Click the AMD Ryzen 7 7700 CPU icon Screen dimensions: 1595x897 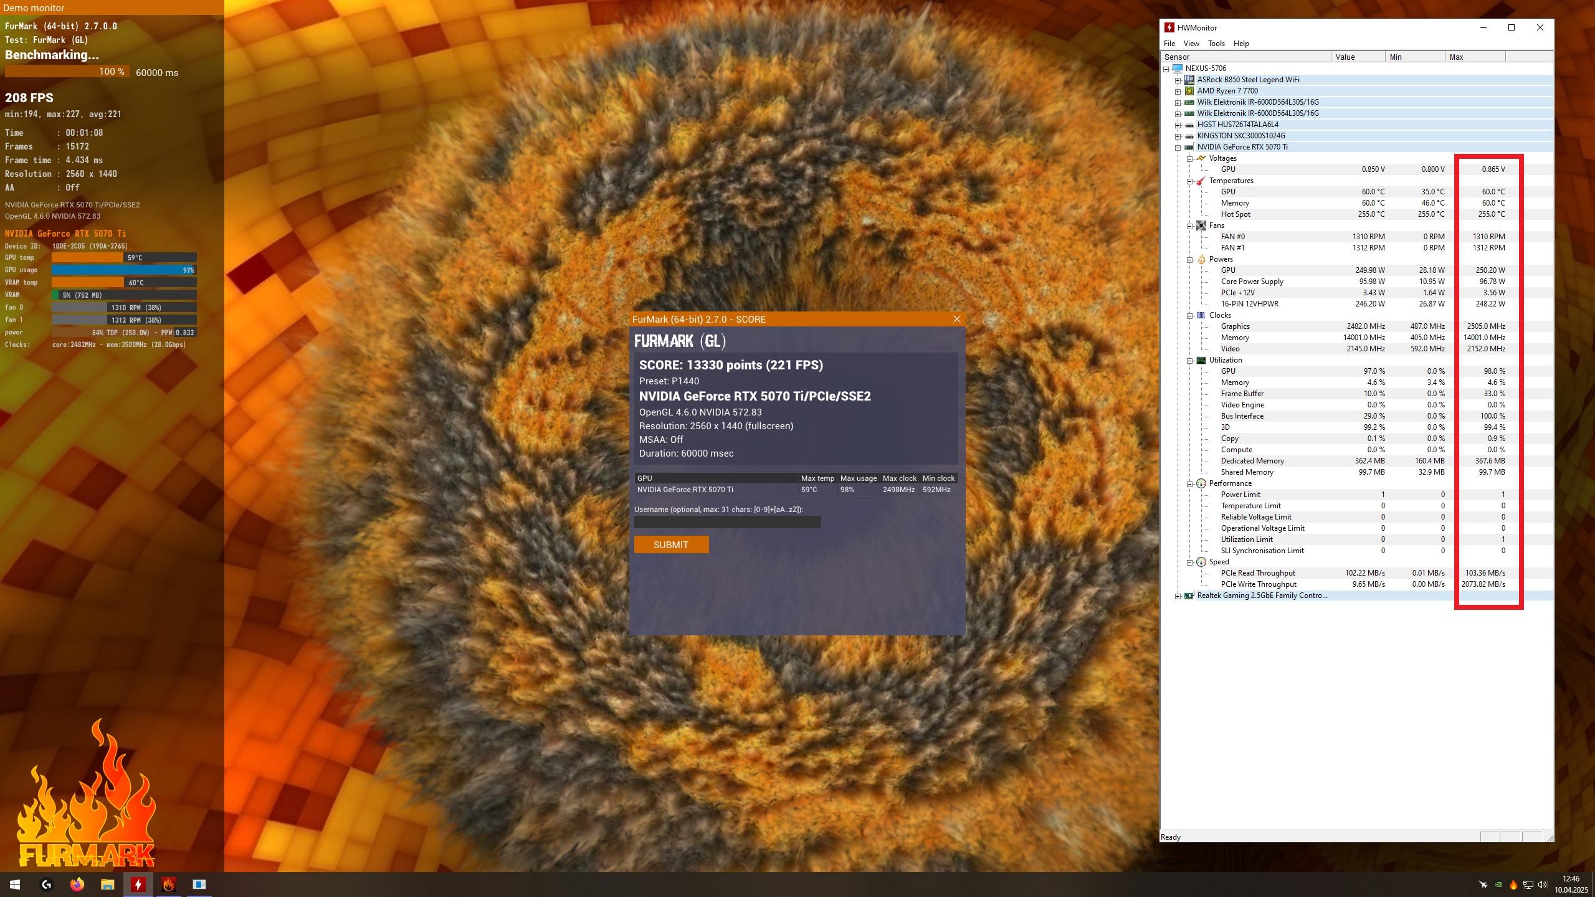pyautogui.click(x=1189, y=91)
